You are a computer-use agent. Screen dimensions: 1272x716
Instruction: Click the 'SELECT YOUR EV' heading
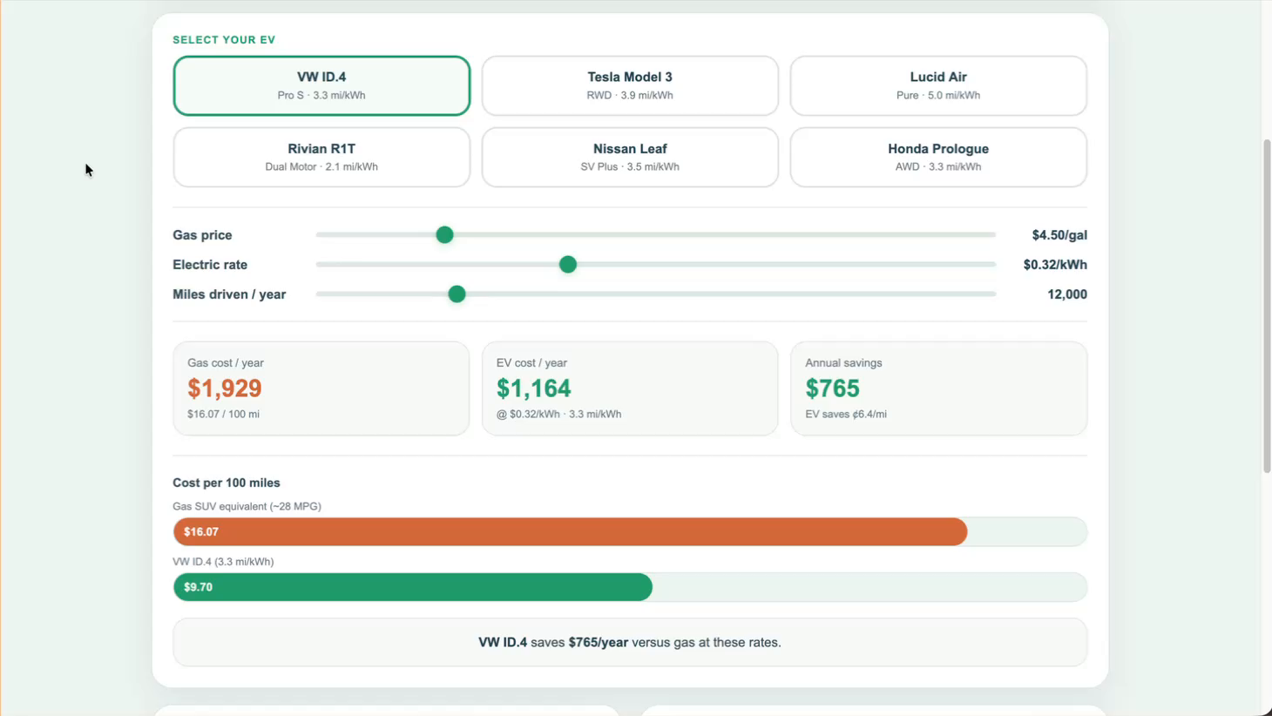point(224,40)
